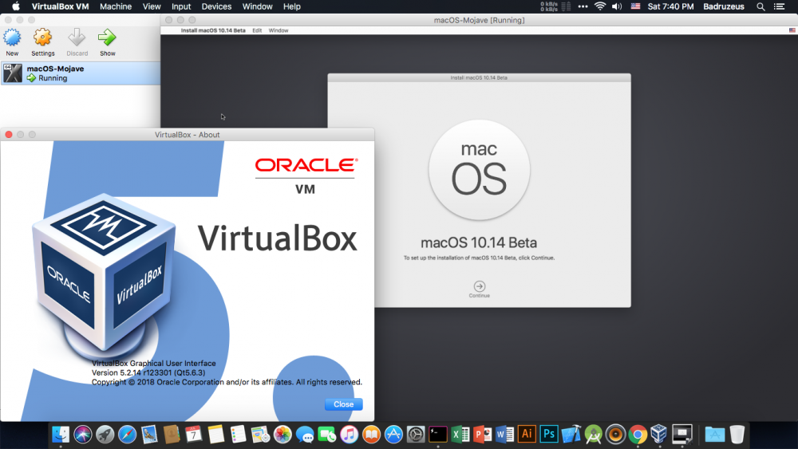Open the Applications folder in the Dock
The image size is (798, 449).
click(714, 435)
